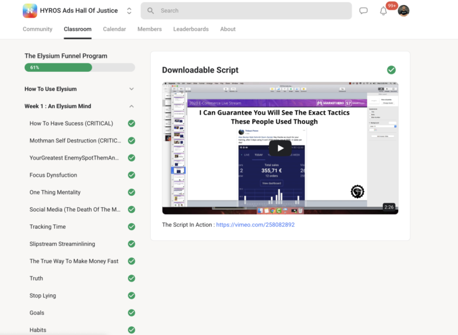
Task: Open YourGreatest EnemySpotThemAn... lesson
Action: click(74, 158)
